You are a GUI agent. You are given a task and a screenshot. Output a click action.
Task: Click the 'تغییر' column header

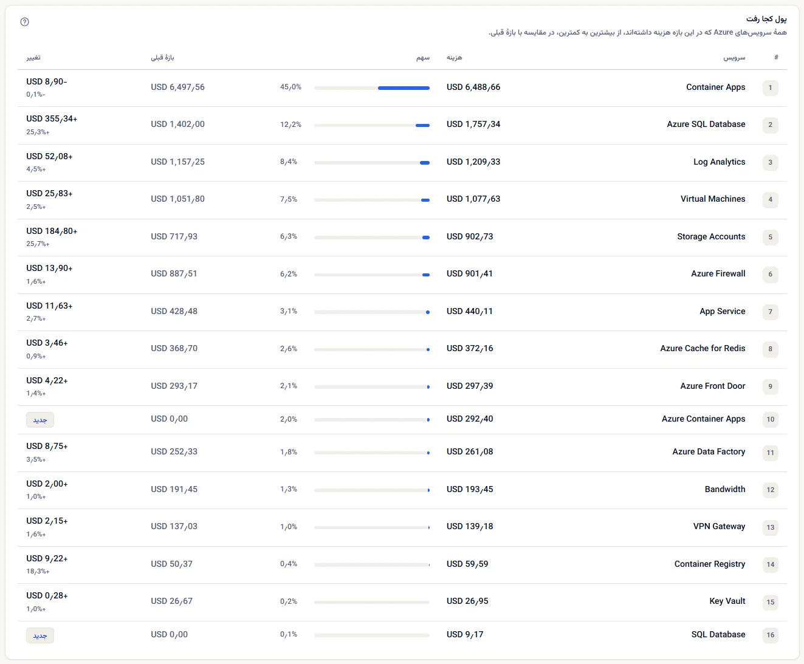pyautogui.click(x=33, y=58)
